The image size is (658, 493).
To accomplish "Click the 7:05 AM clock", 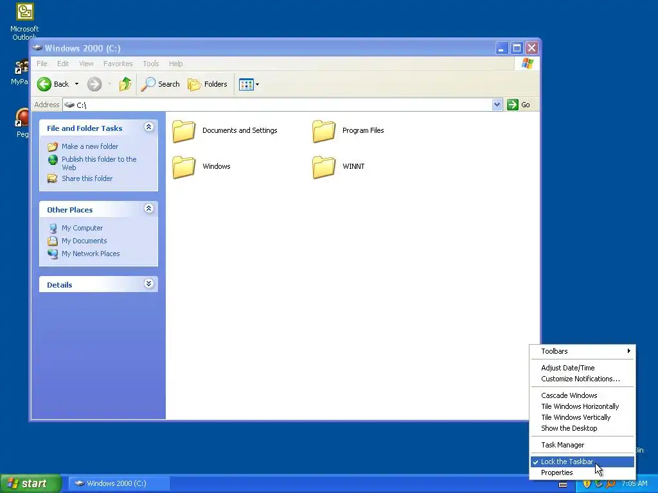I will 634,484.
